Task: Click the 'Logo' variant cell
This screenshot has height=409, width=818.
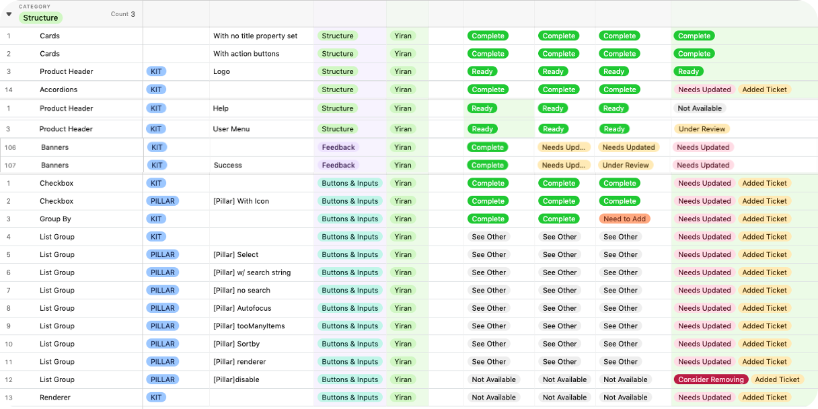Action: pos(262,72)
